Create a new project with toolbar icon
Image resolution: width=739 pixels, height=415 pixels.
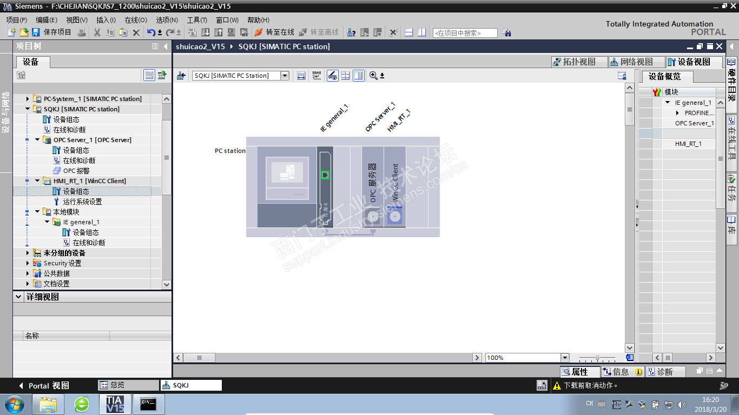11,32
